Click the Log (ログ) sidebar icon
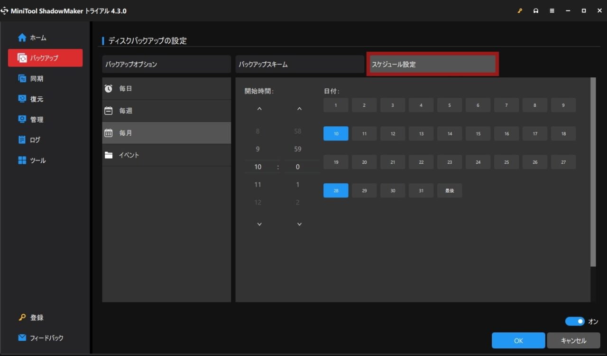 (22, 140)
